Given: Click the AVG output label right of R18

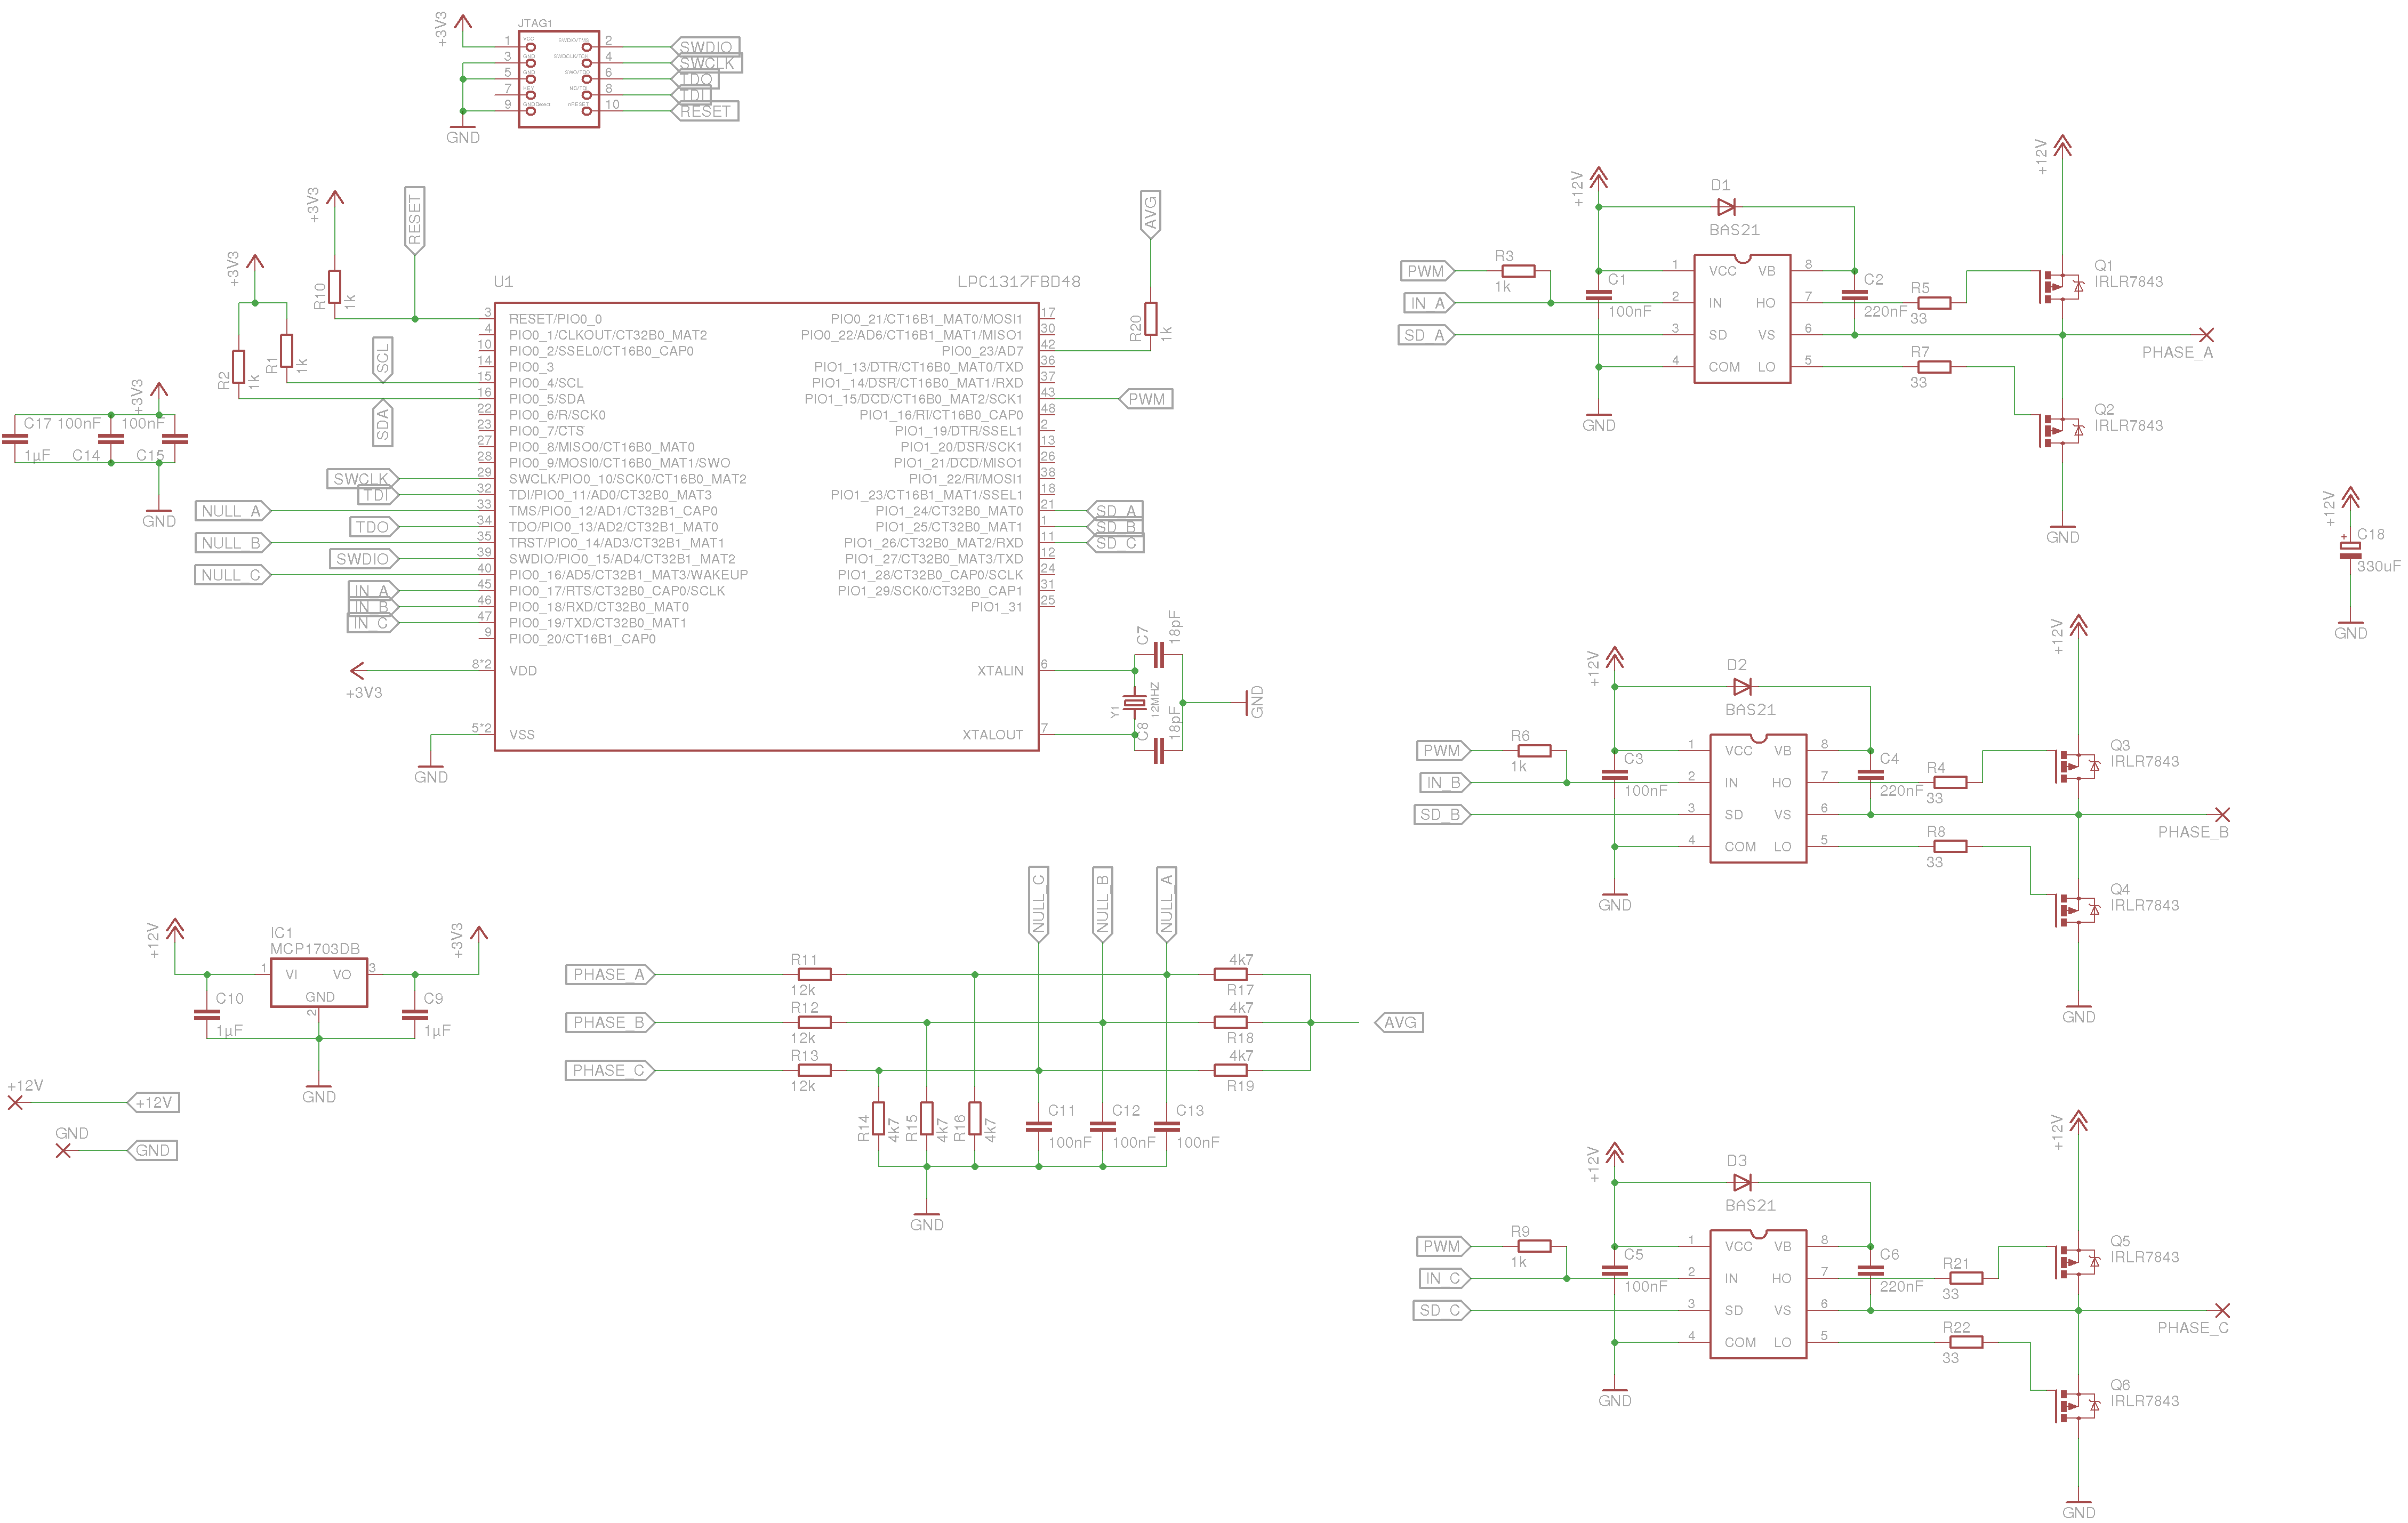Looking at the screenshot, I should coord(1399,1023).
